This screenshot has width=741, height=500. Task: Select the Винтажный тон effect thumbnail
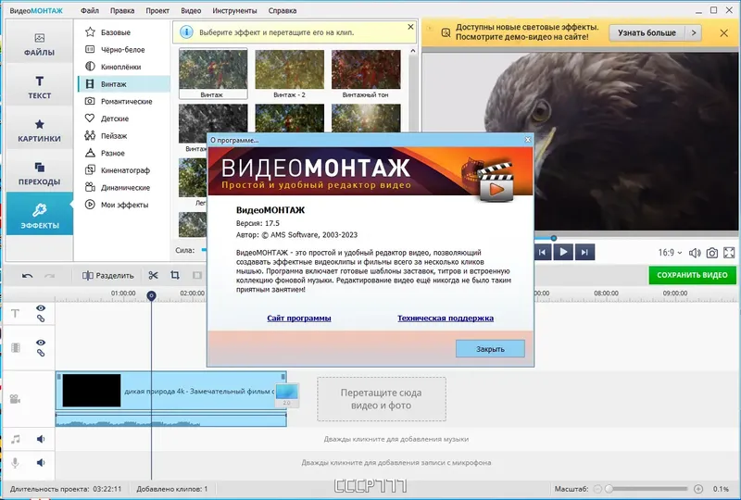366,73
